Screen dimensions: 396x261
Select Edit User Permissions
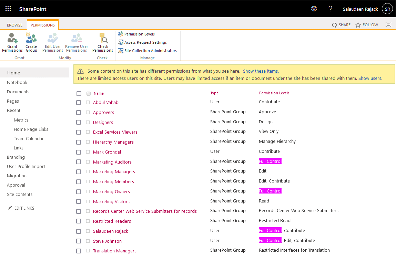coord(52,42)
